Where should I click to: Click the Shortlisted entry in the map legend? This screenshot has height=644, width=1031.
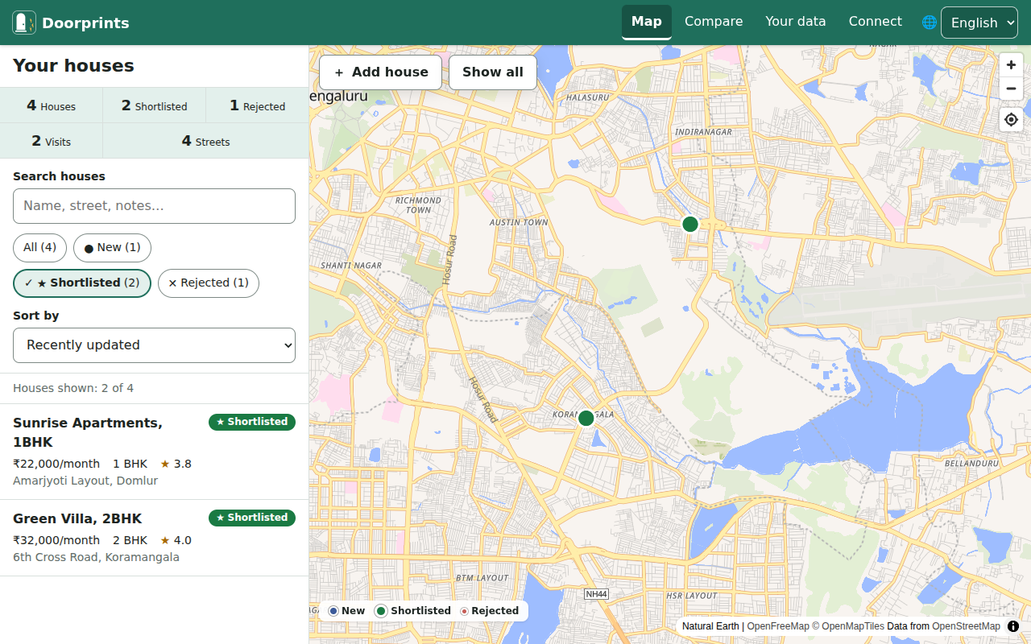click(413, 611)
